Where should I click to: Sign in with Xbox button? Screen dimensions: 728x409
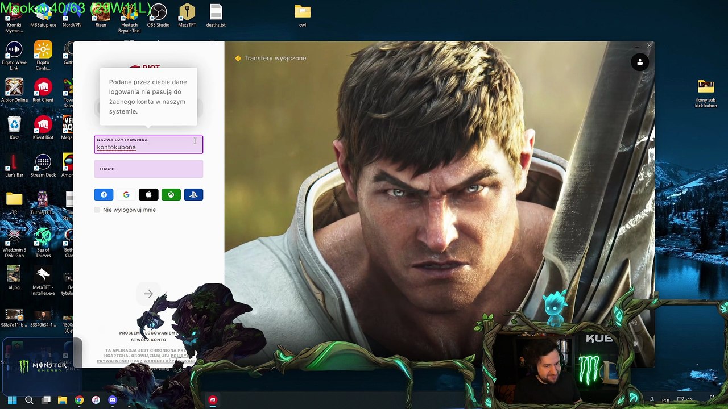click(x=171, y=195)
